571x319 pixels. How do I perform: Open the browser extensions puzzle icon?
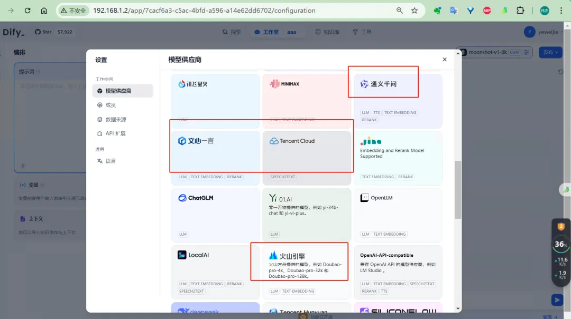[x=520, y=9]
